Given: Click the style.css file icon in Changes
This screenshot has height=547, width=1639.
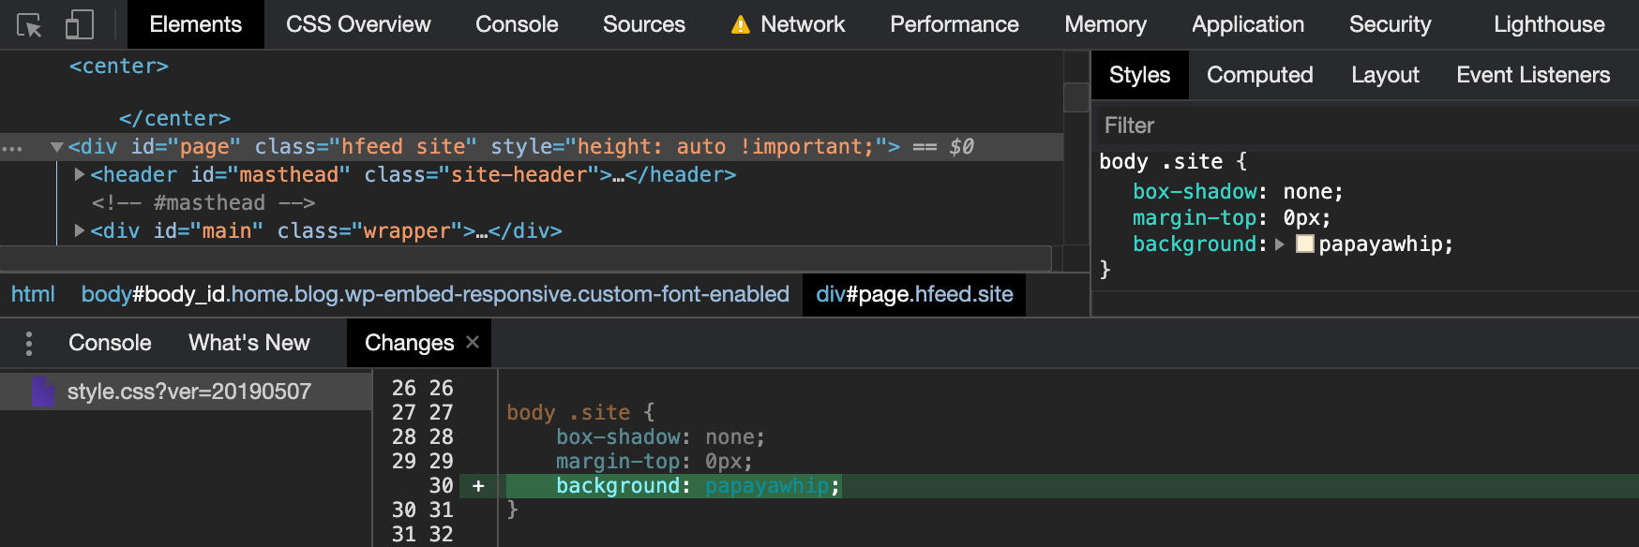Looking at the screenshot, I should click(42, 392).
